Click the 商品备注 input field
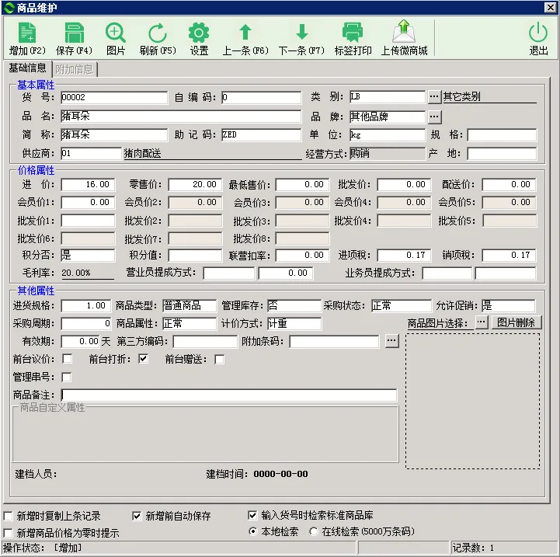Image resolution: width=560 pixels, height=557 pixels. [x=229, y=395]
